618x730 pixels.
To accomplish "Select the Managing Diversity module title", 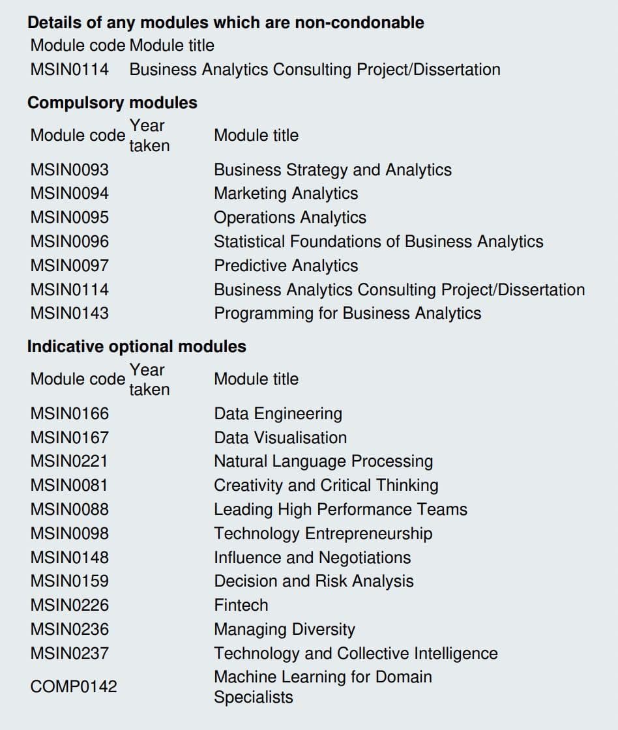I will click(284, 630).
